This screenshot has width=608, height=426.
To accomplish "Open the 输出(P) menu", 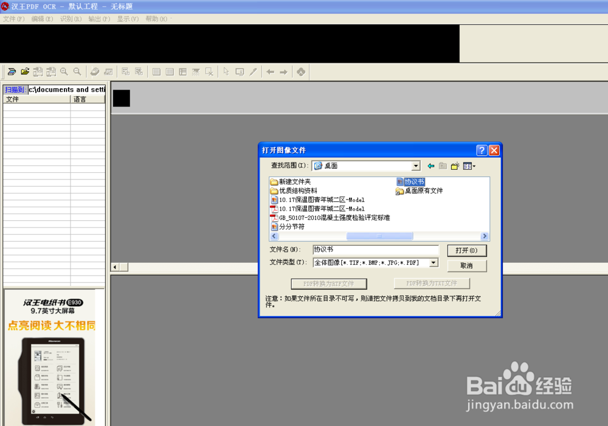I will click(99, 19).
